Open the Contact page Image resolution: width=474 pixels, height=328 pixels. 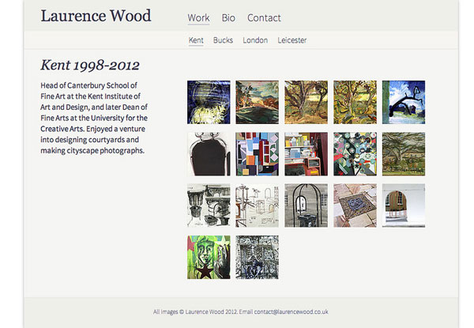click(264, 18)
